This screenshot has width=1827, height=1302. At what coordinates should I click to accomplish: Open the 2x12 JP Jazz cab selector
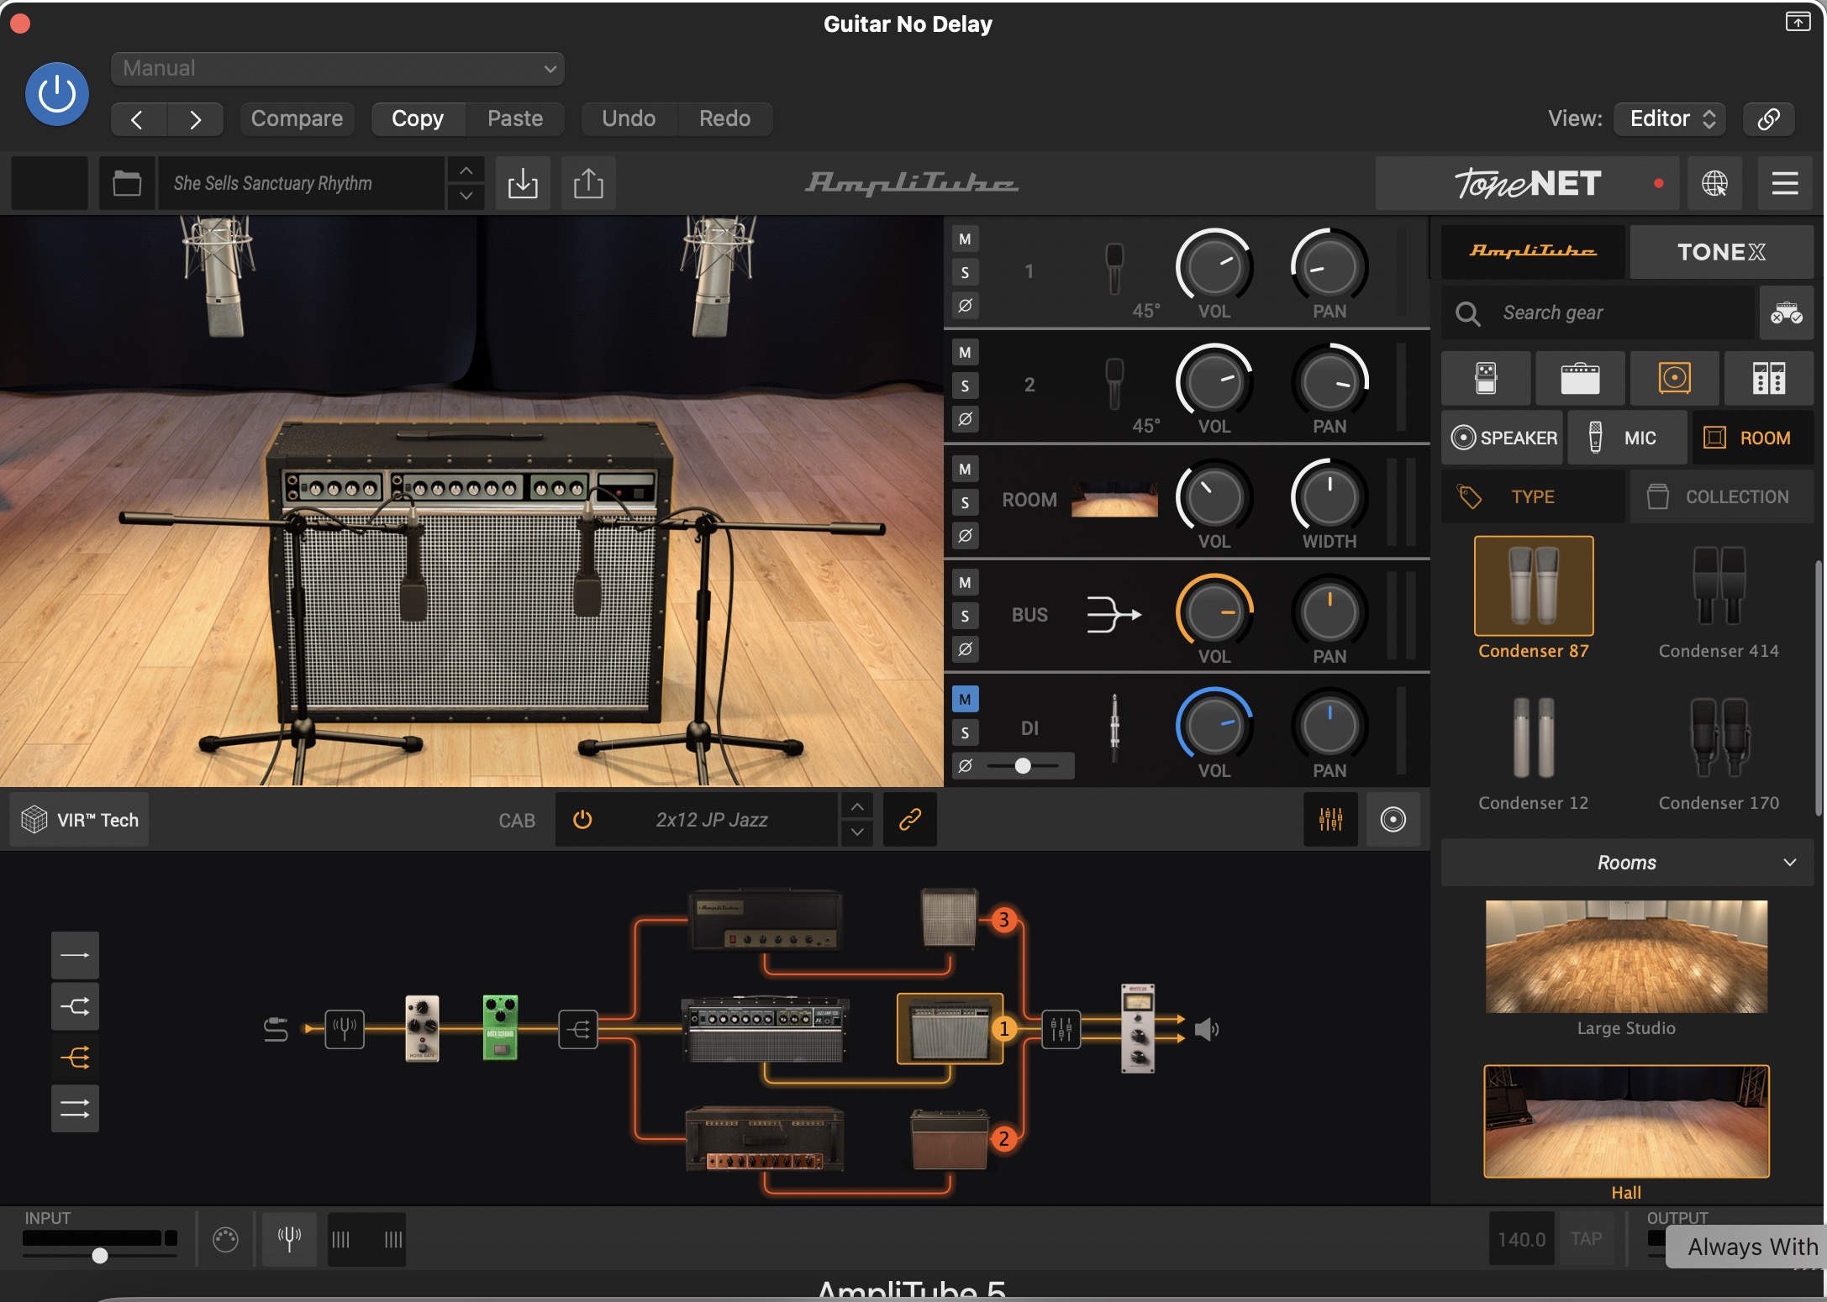(x=711, y=820)
